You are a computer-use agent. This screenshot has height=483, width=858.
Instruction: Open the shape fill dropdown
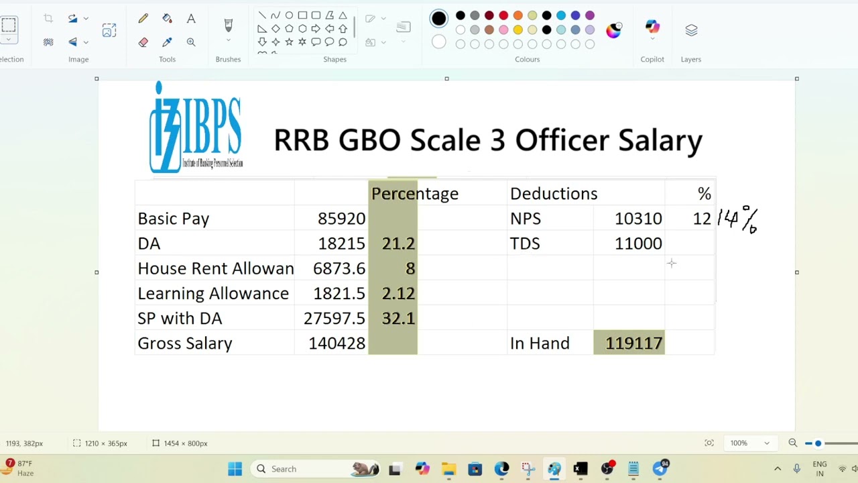383,42
